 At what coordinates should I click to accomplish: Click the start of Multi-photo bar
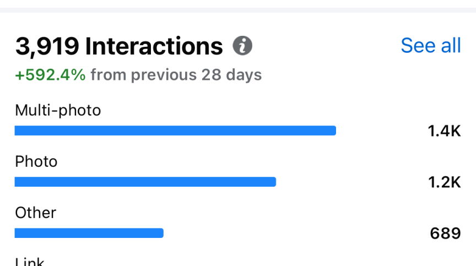tap(17, 131)
